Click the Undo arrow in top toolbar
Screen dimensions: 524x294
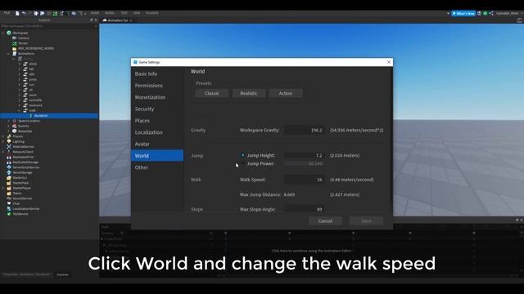24,13
